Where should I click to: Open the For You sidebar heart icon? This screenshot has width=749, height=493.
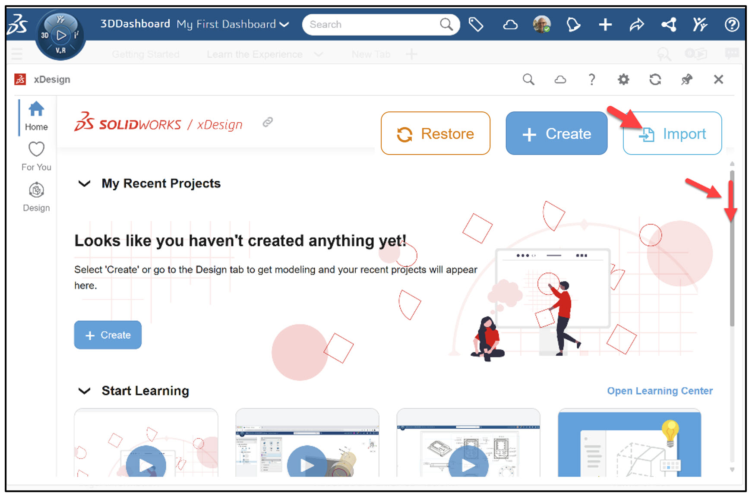click(36, 155)
